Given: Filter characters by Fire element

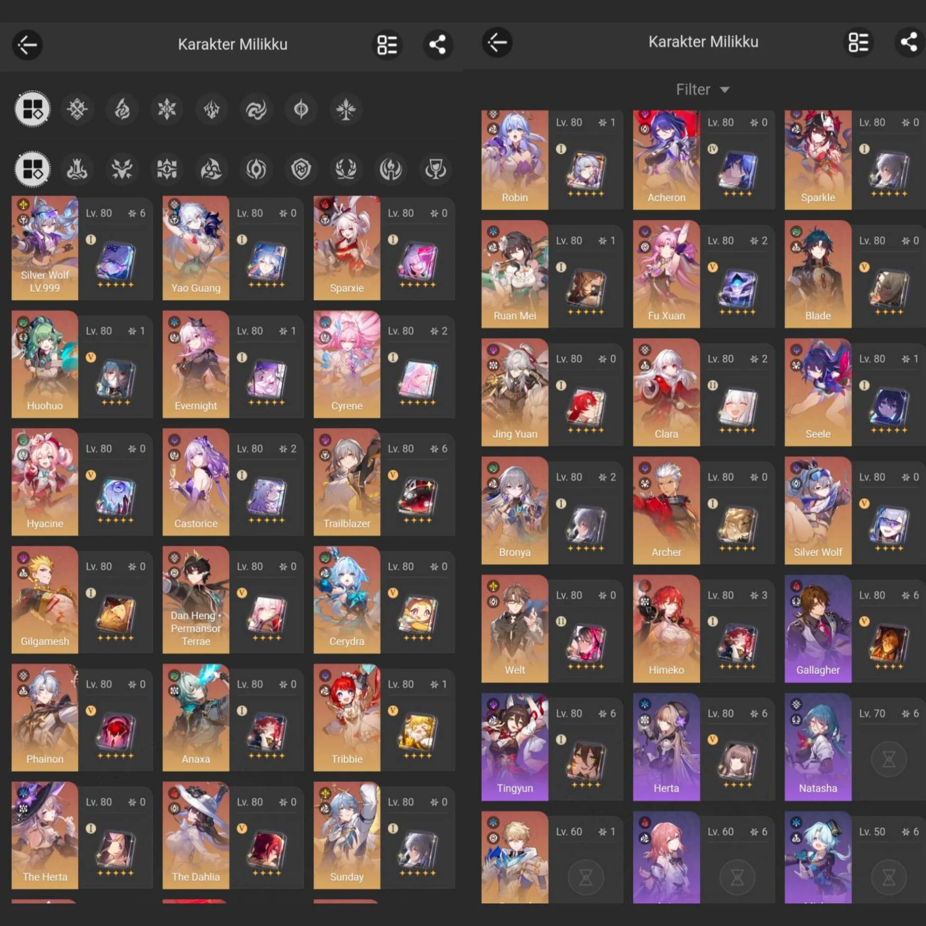Looking at the screenshot, I should click(122, 109).
